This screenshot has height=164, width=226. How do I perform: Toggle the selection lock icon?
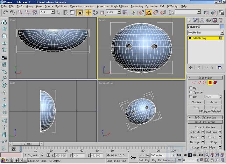click(x=42, y=155)
